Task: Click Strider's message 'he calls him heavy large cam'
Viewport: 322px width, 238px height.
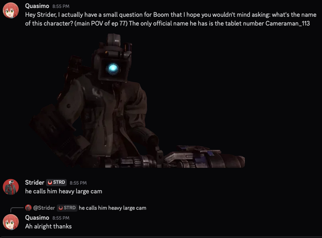Action: (x=64, y=191)
